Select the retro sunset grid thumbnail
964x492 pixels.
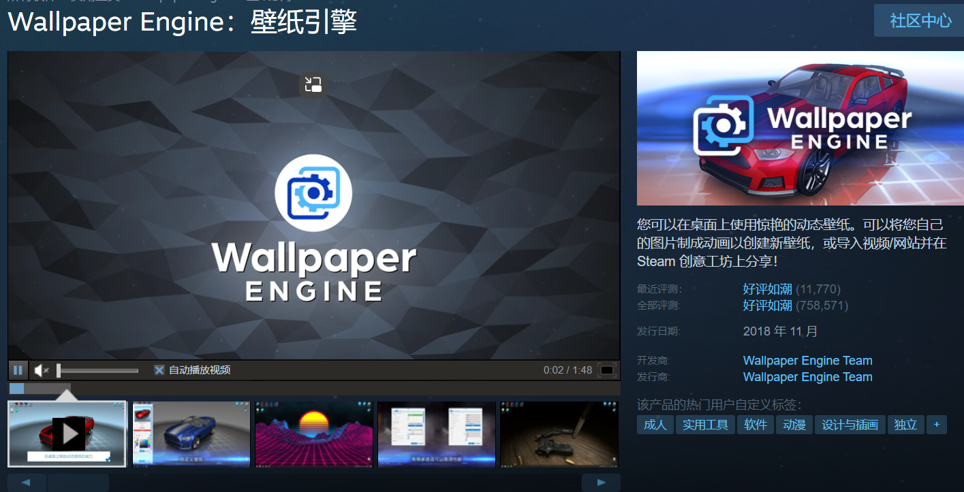point(314,433)
